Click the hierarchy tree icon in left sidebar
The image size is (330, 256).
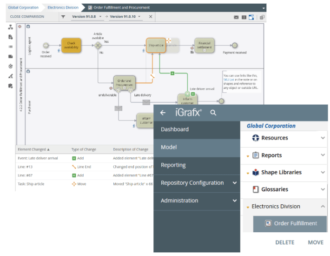tap(11, 27)
